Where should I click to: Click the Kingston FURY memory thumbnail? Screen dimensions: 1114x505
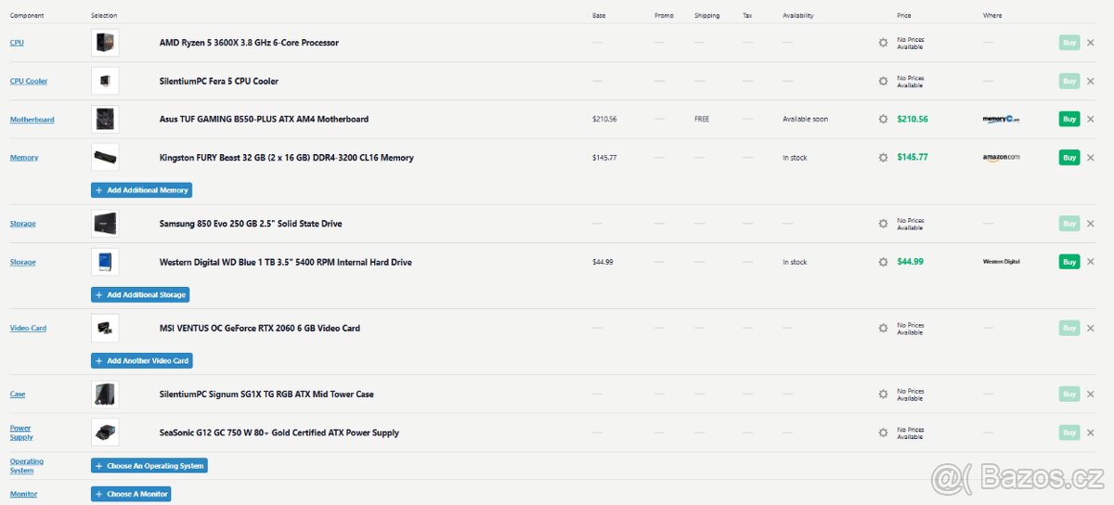point(105,158)
